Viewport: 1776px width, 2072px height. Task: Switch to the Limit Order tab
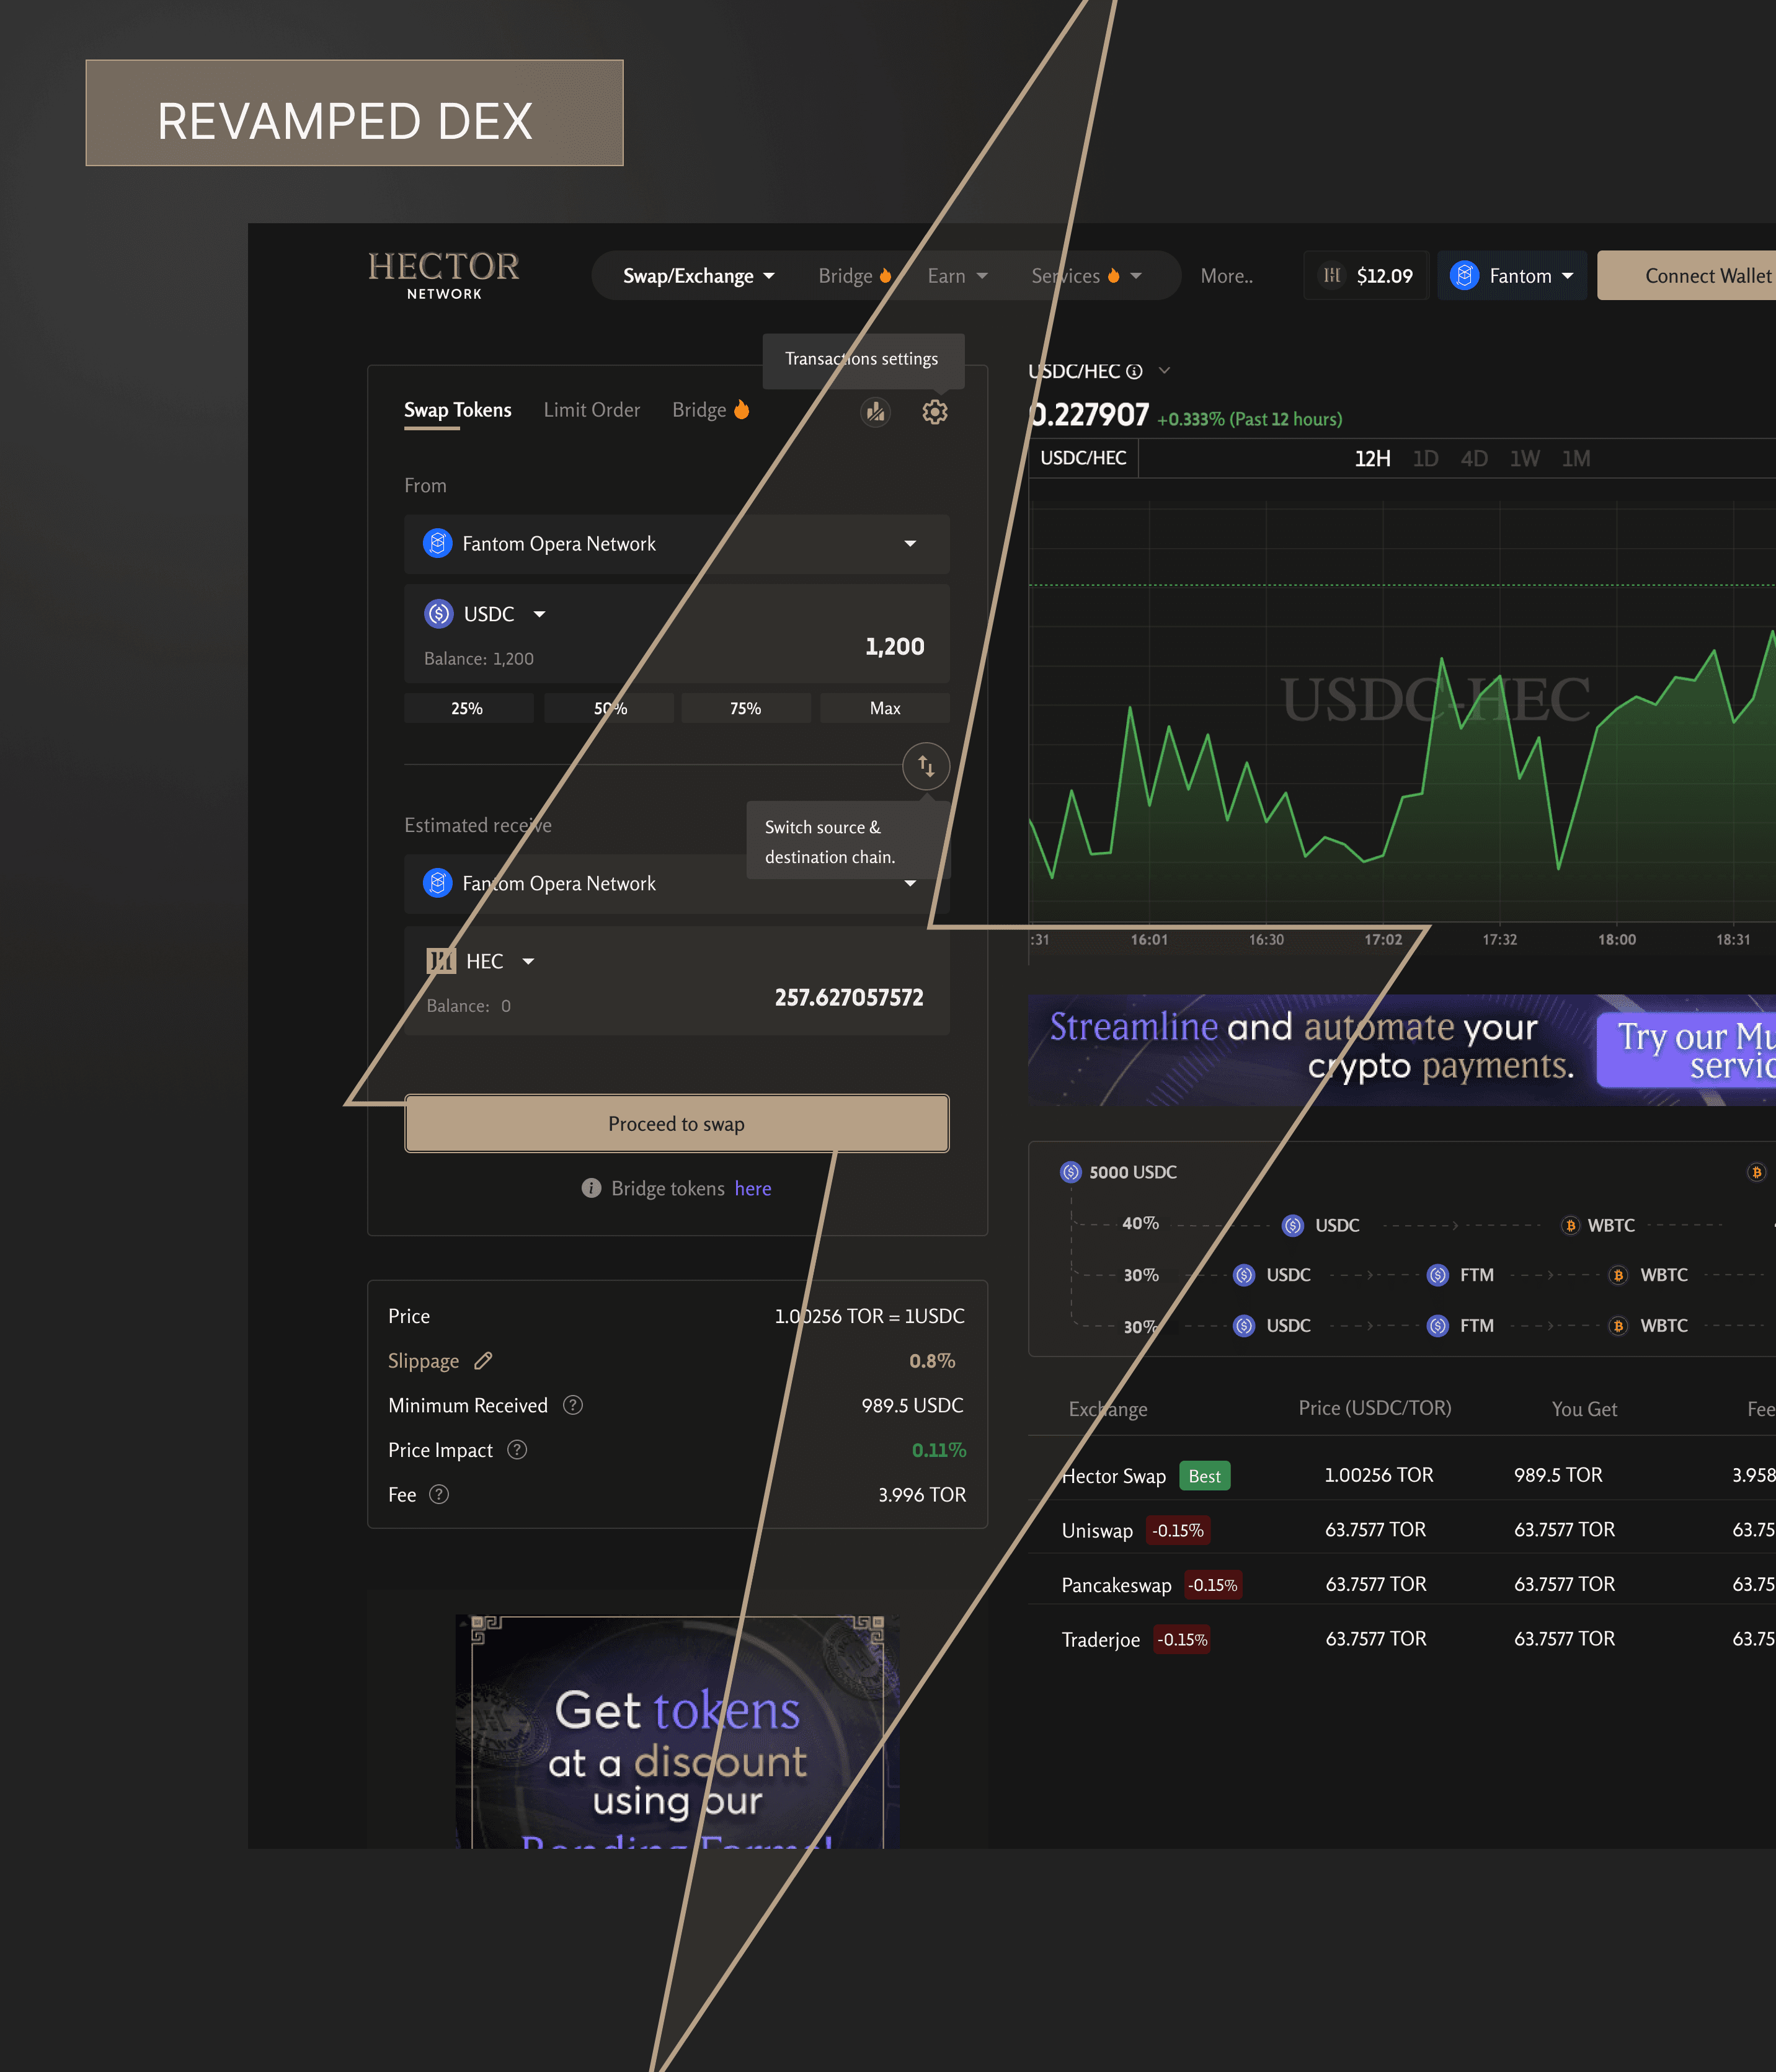(591, 410)
